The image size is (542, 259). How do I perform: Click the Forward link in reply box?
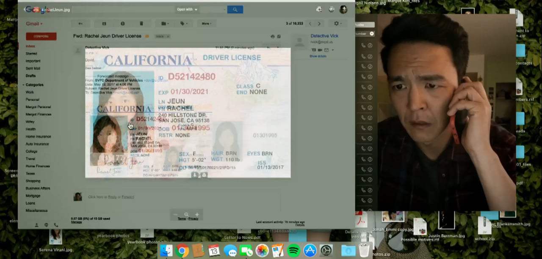(x=128, y=197)
